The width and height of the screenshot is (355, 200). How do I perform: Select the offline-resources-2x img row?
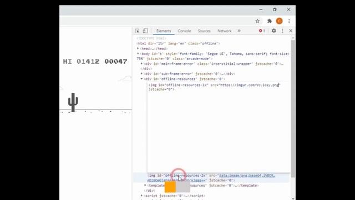coord(211,178)
